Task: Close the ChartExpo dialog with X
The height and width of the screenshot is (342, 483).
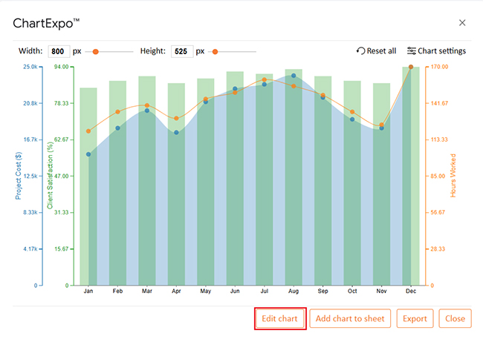Action: [462, 23]
